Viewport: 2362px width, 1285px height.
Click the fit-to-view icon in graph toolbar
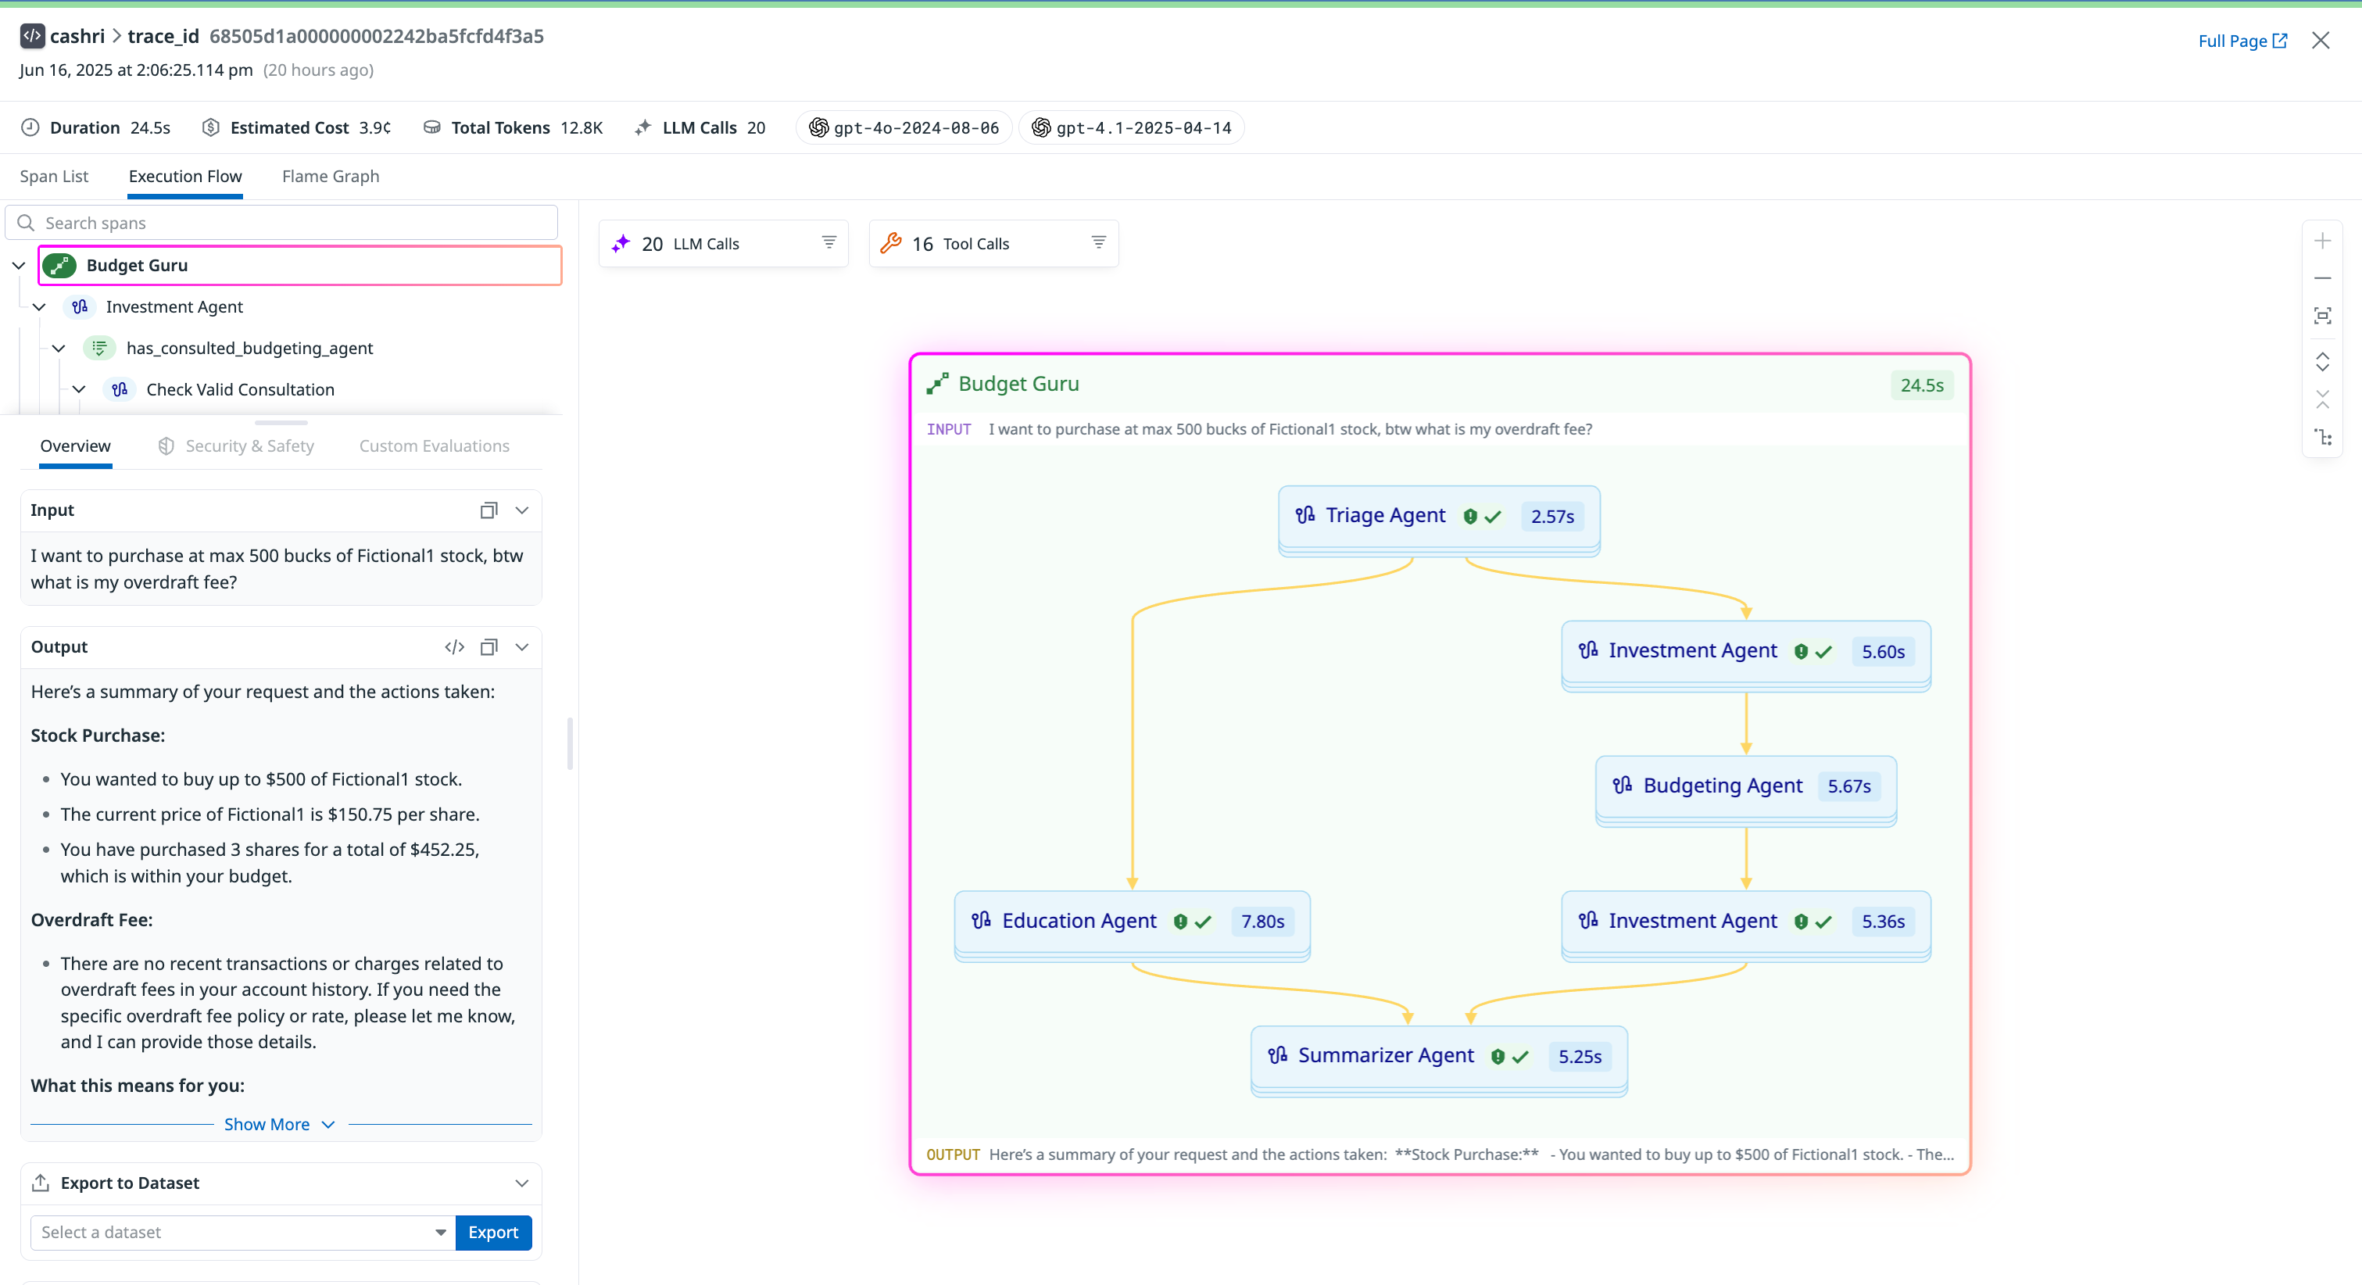2321,317
